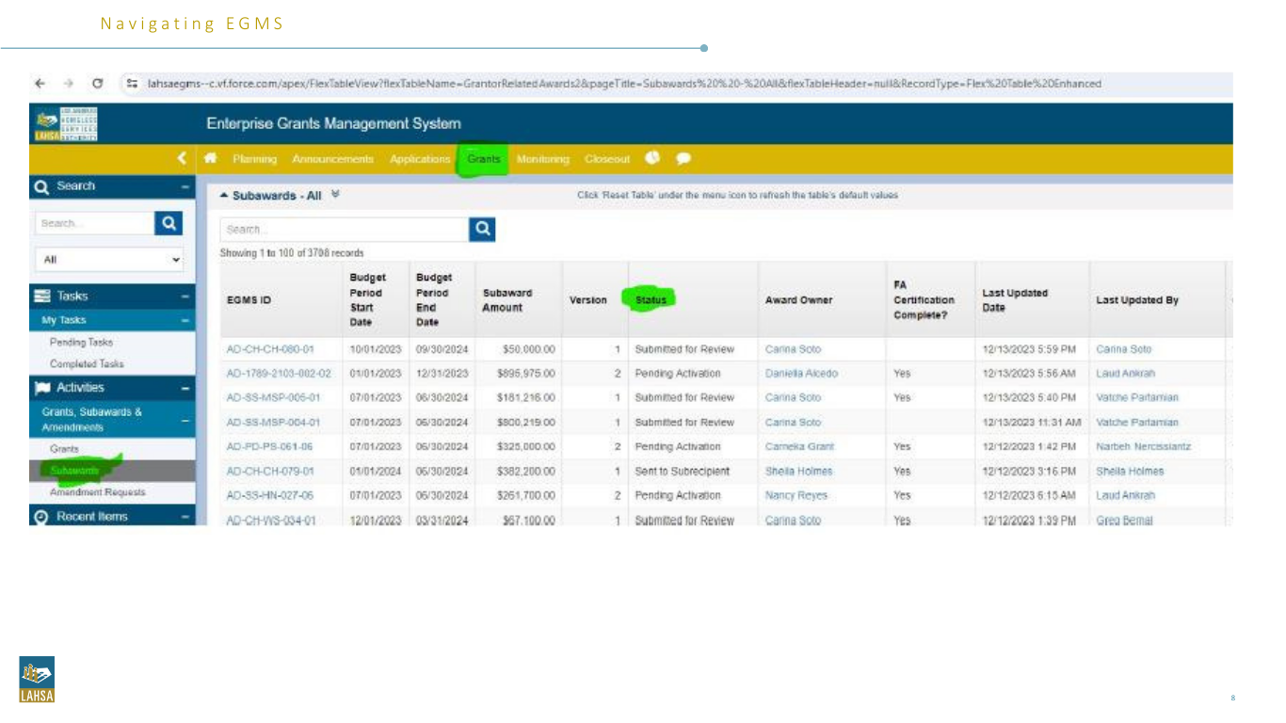Open subaward AD-CH-CH-080-01
The image size is (1286, 723).
tap(270, 349)
